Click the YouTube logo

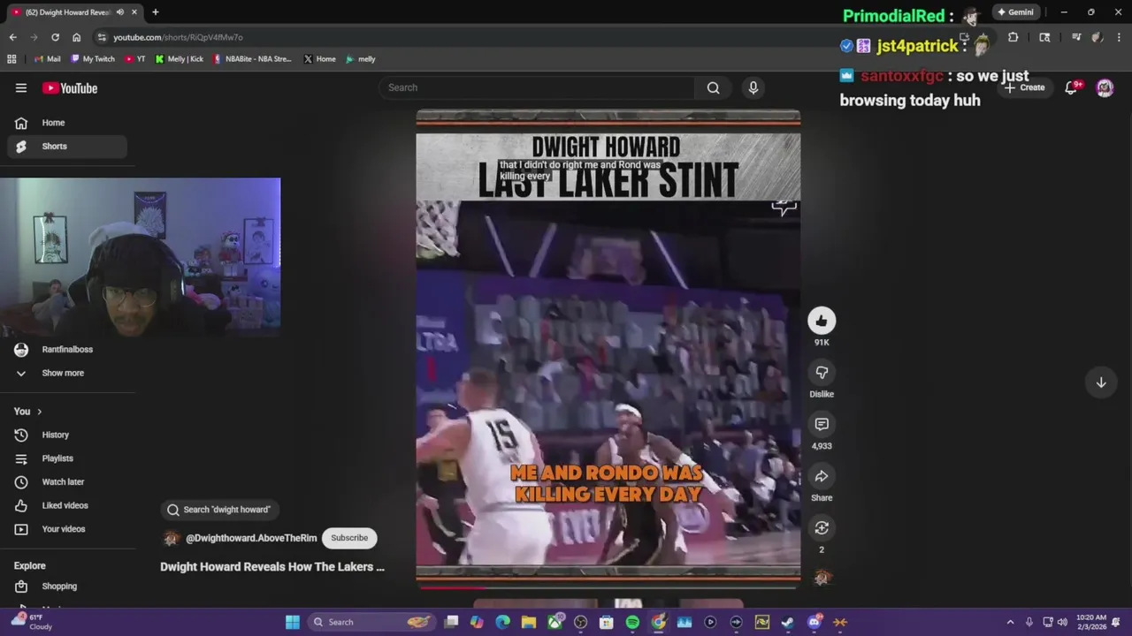pyautogui.click(x=70, y=88)
